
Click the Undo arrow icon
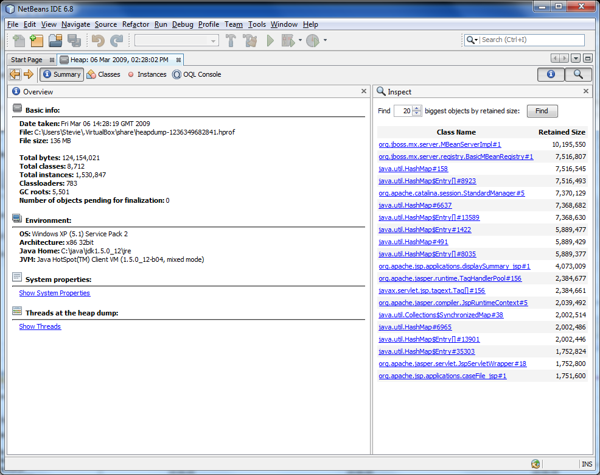[x=98, y=40]
